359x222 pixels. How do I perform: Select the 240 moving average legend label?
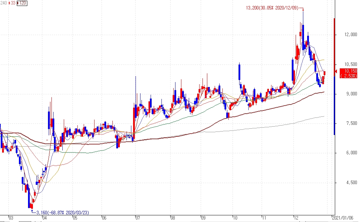(4, 3)
